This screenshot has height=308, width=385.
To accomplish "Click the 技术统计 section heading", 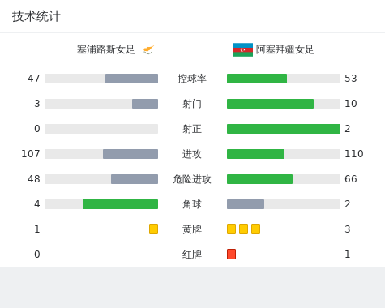I will tap(36, 16).
